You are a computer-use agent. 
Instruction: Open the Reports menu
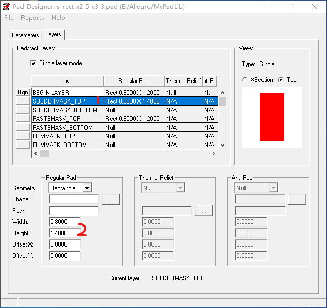click(x=33, y=18)
